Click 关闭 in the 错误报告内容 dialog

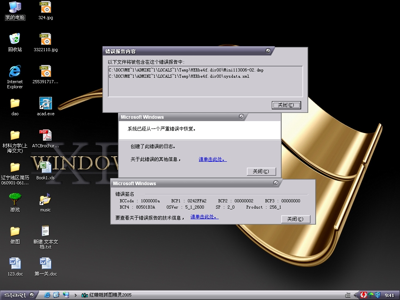click(x=286, y=105)
